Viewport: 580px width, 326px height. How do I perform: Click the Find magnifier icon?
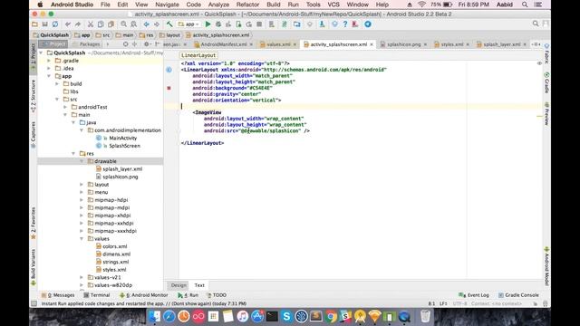[123, 24]
